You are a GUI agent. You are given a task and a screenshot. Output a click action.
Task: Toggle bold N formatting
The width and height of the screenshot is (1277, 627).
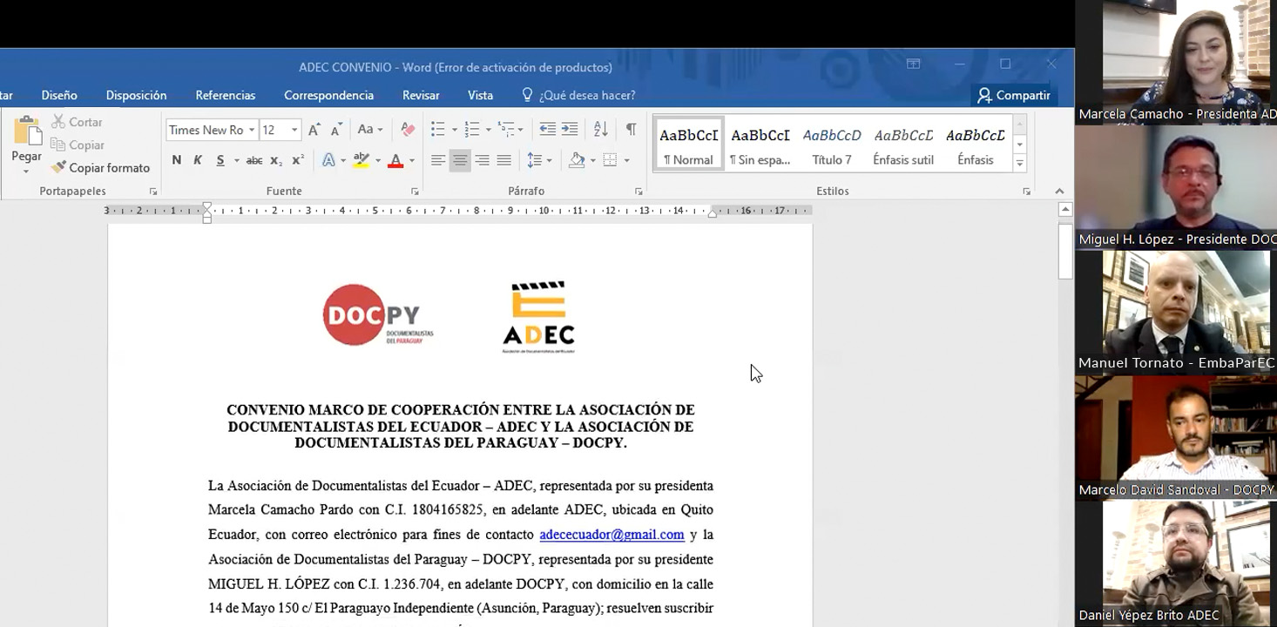[x=177, y=160]
